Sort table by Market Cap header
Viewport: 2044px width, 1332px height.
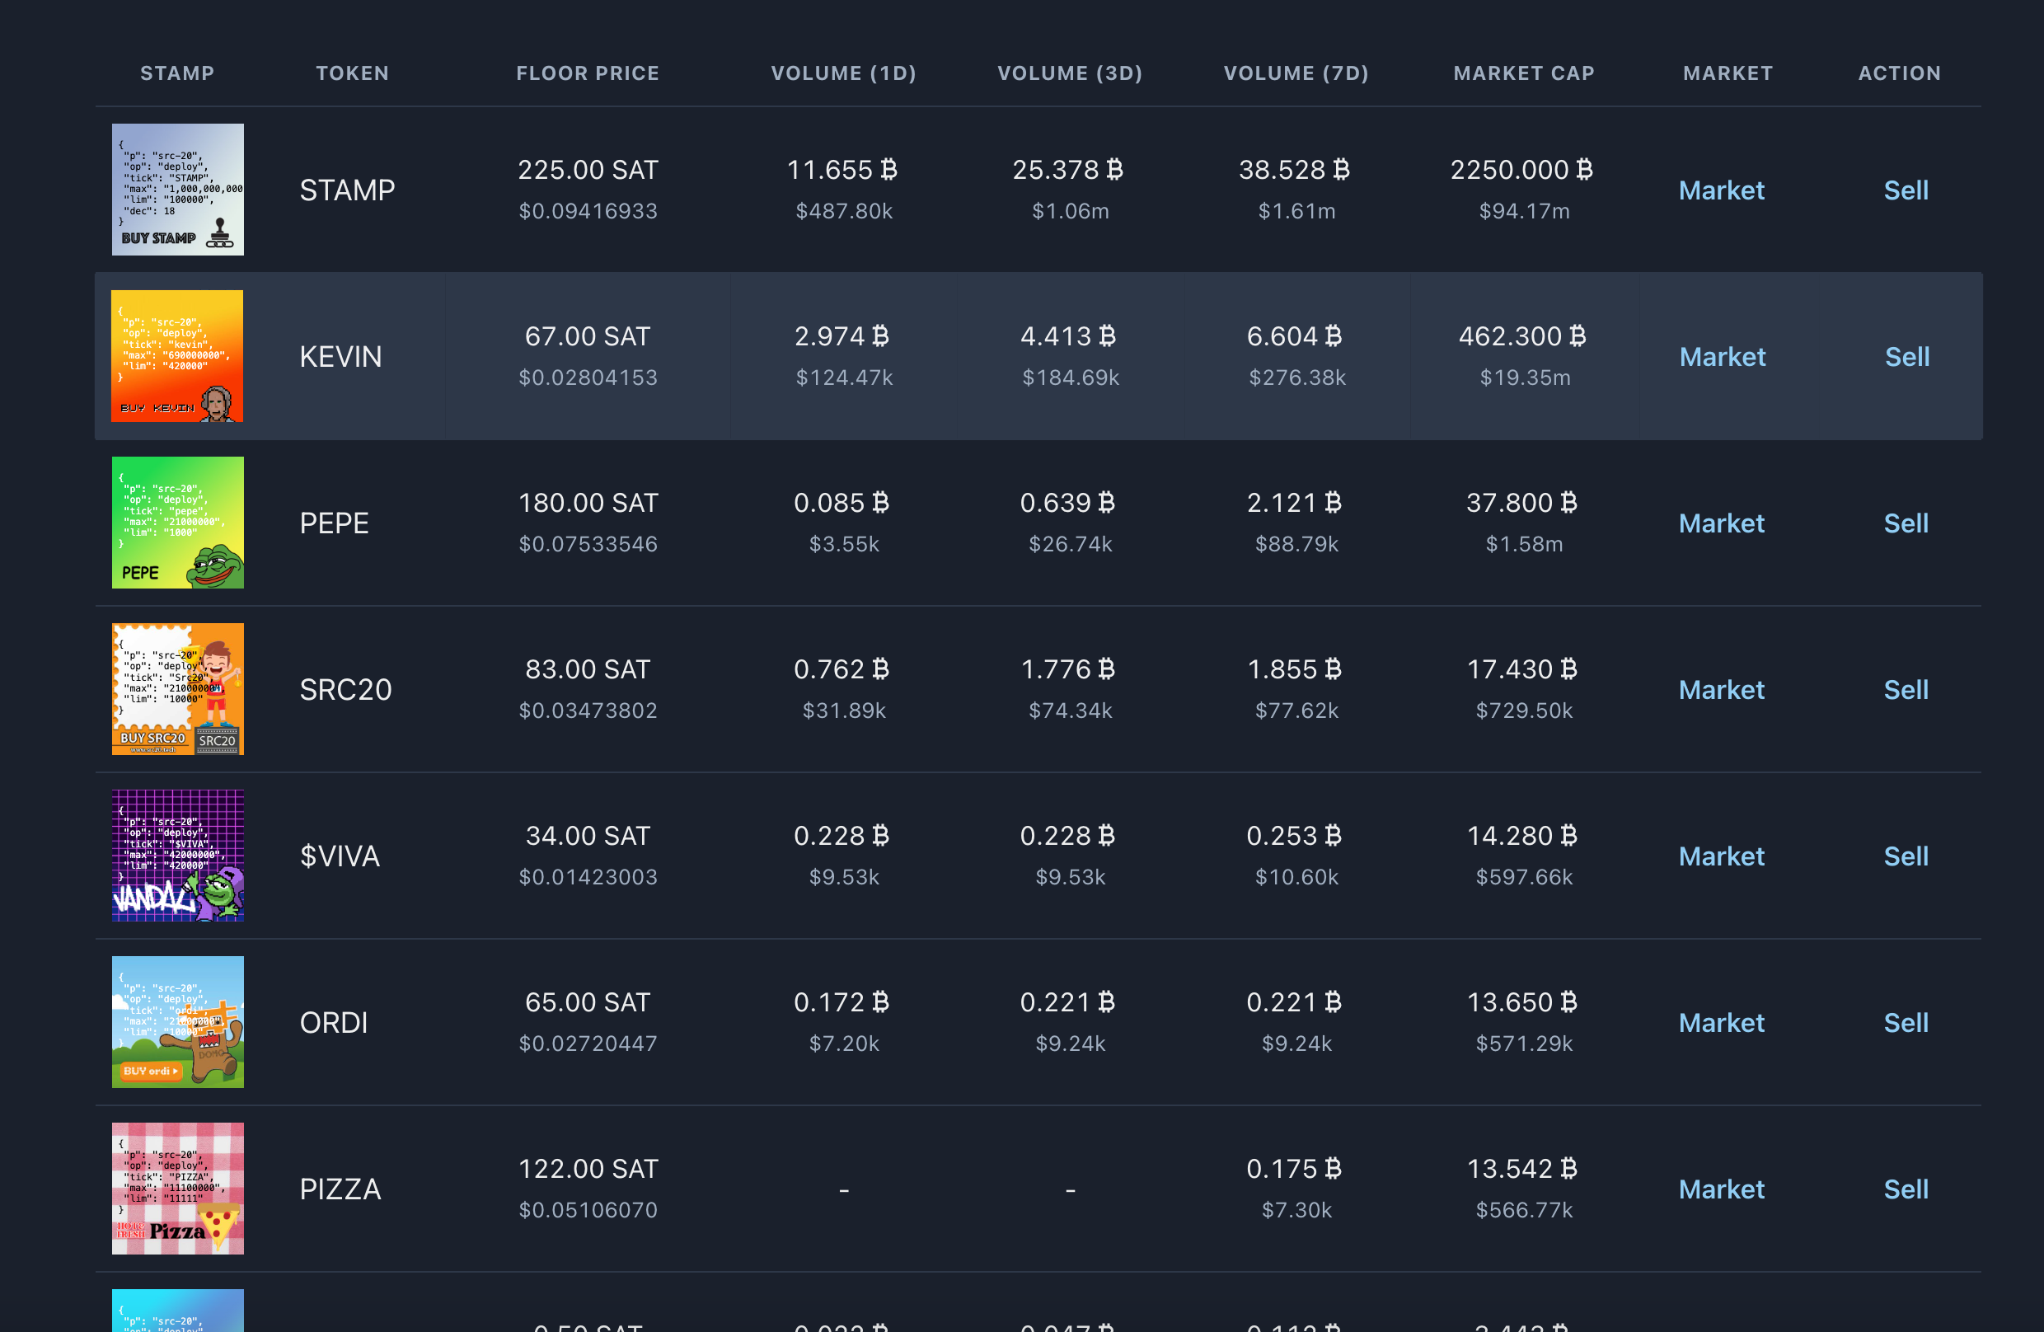click(1524, 74)
